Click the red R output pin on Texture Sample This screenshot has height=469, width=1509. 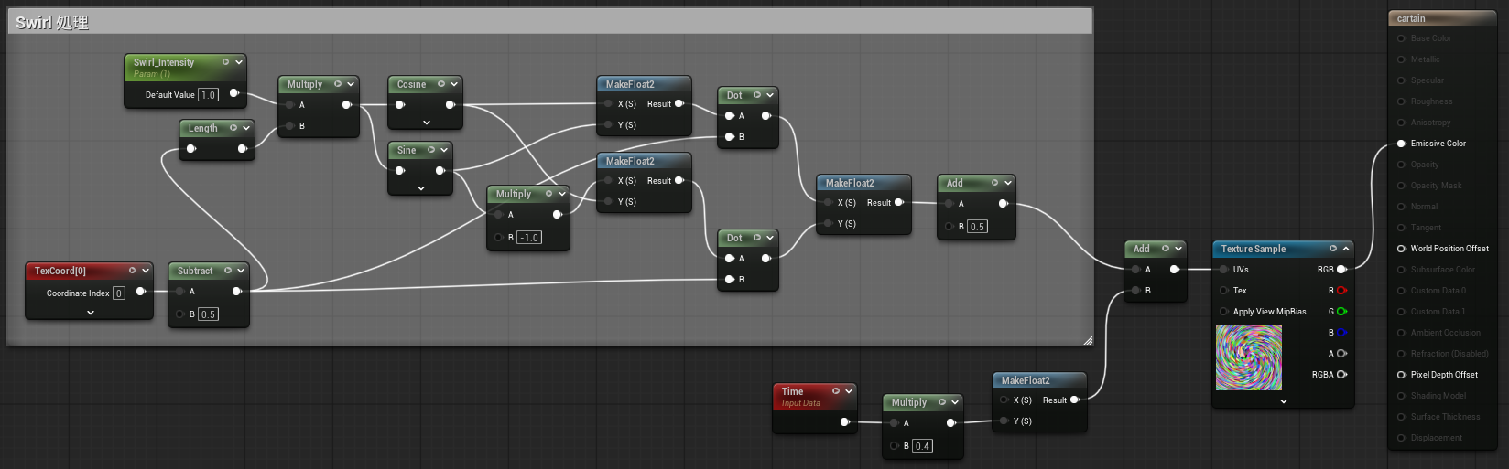click(x=1341, y=291)
